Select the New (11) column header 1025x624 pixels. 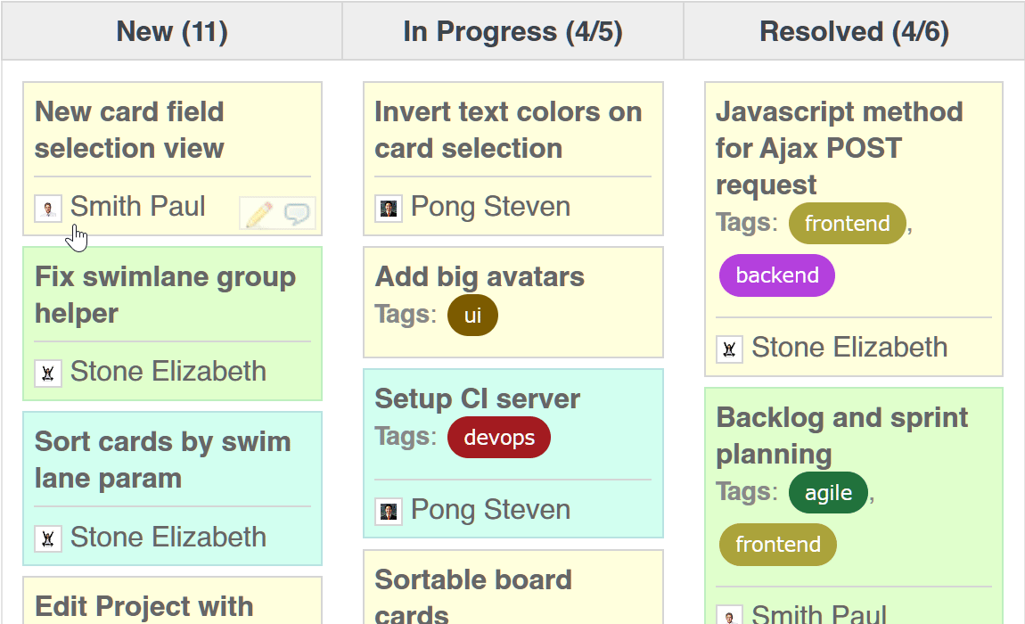(171, 31)
